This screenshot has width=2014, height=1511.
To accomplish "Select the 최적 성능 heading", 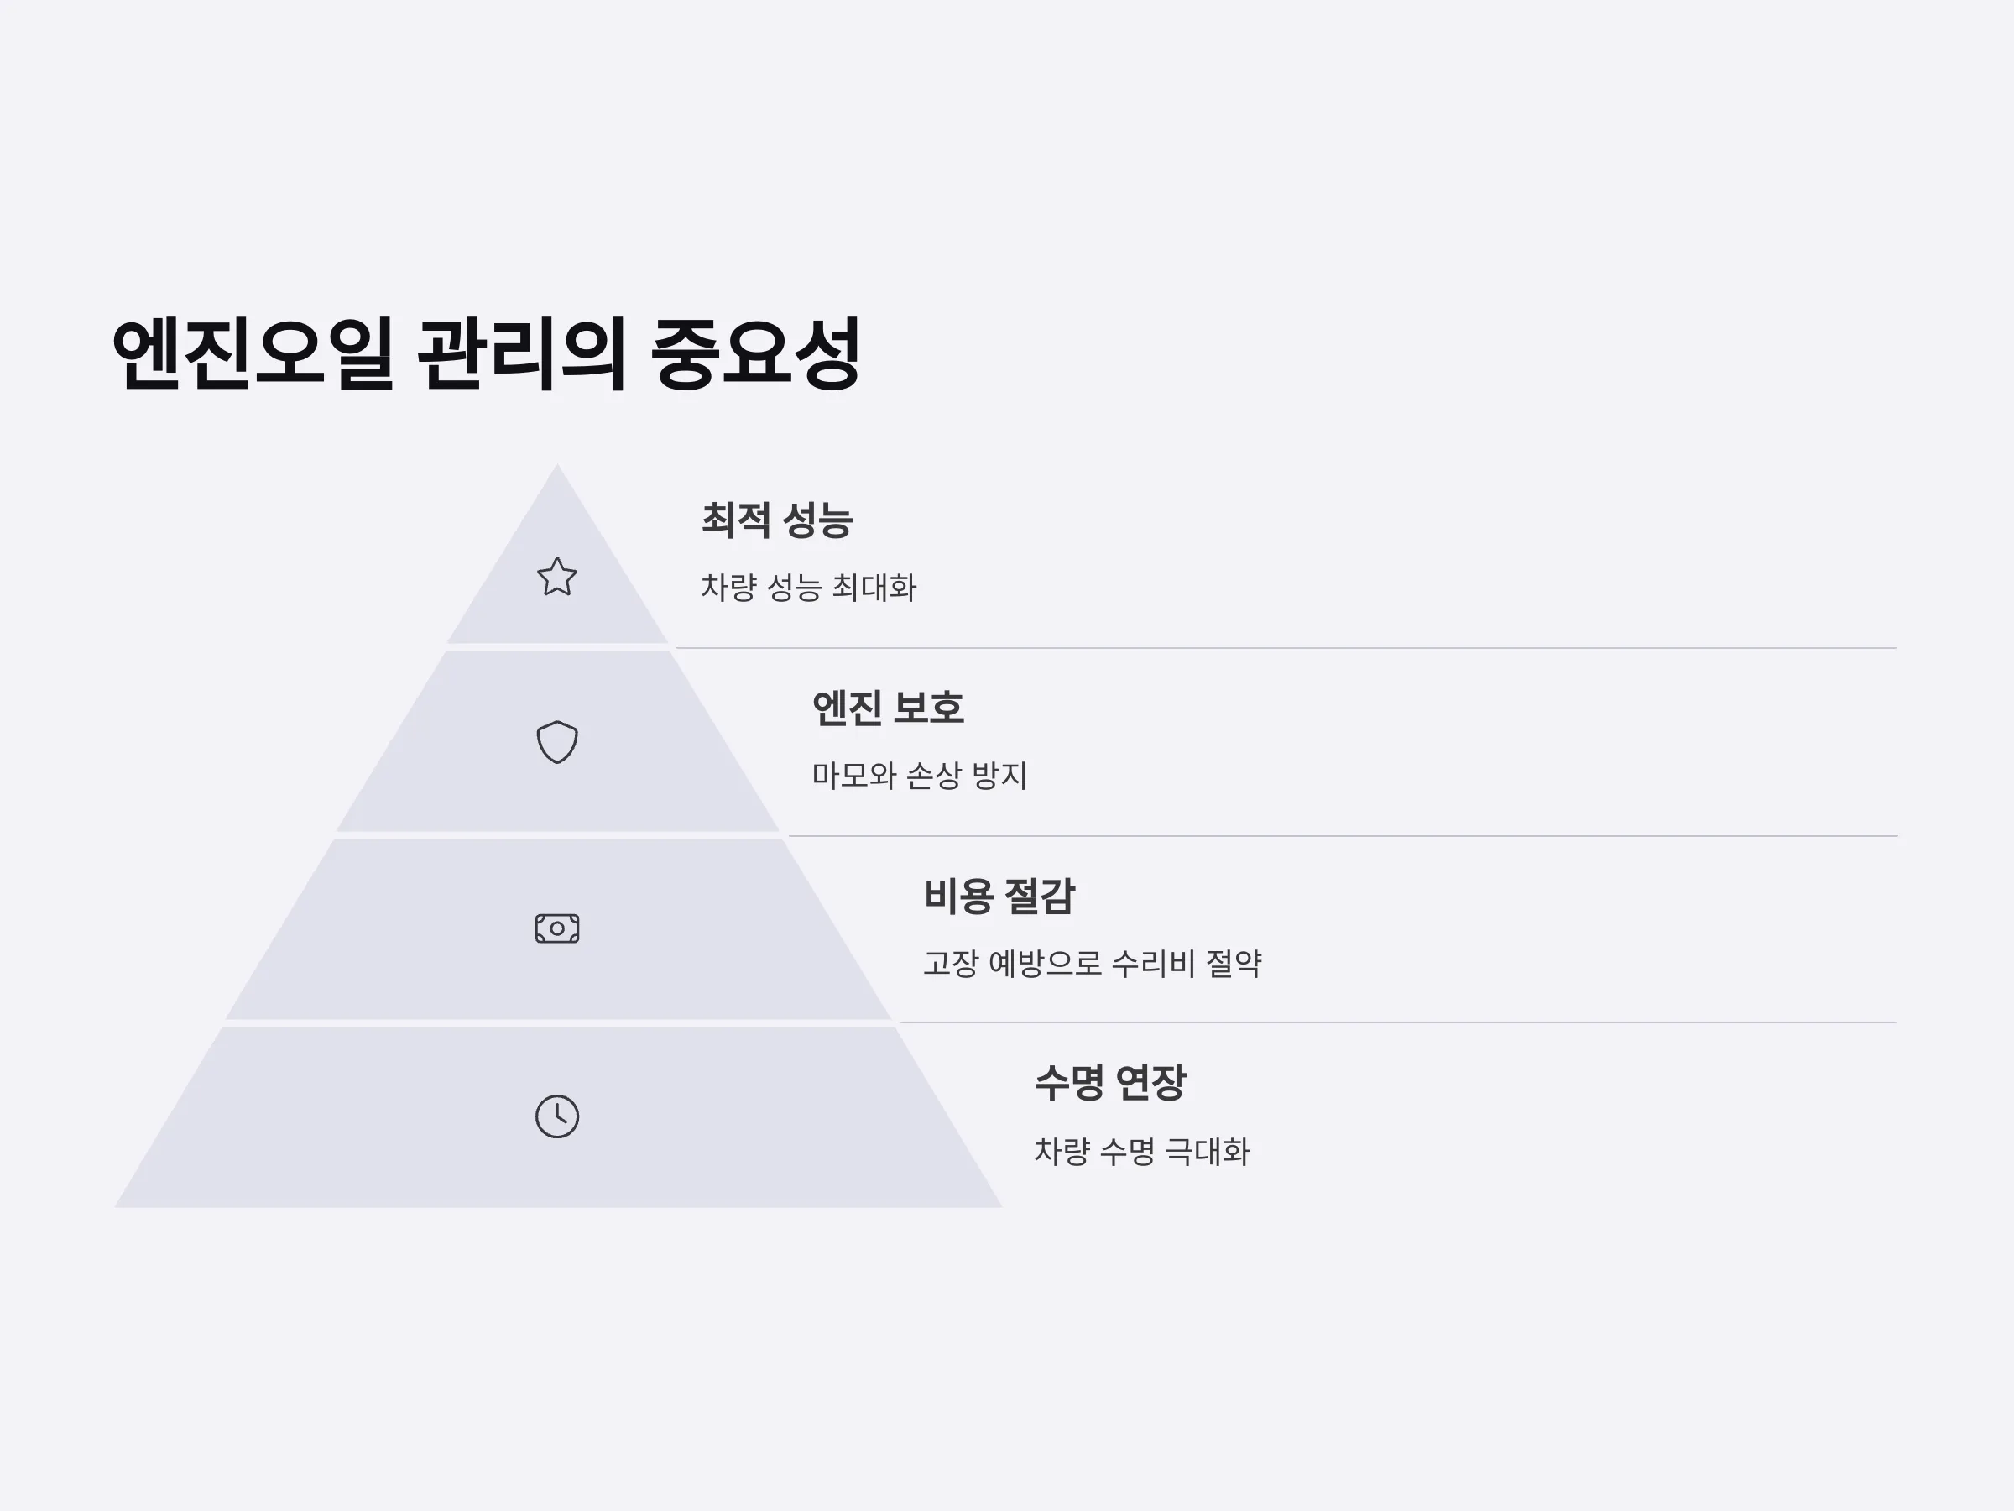I will 776,520.
